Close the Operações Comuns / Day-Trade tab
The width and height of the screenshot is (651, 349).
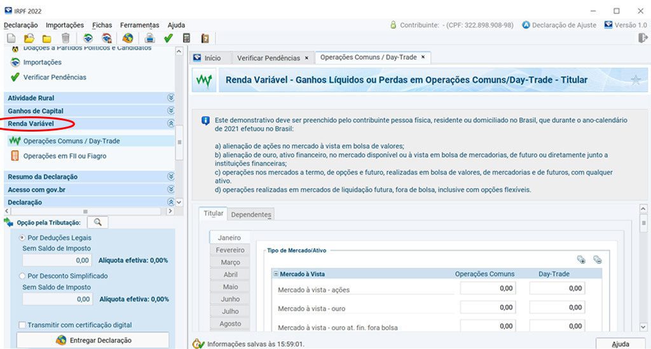point(423,57)
